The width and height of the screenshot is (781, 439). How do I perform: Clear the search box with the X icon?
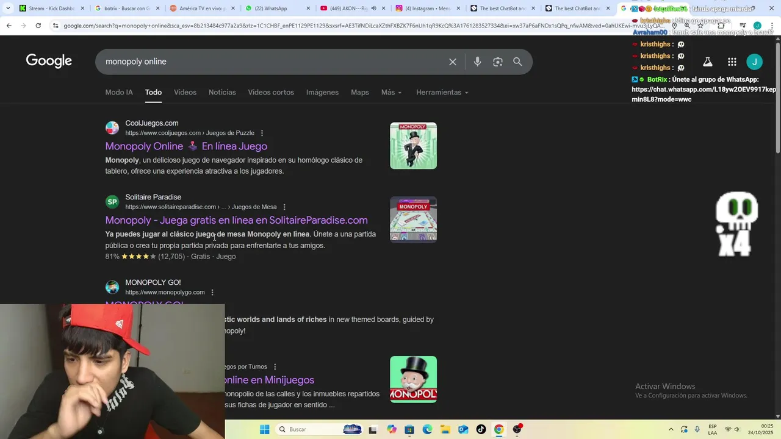click(x=453, y=62)
